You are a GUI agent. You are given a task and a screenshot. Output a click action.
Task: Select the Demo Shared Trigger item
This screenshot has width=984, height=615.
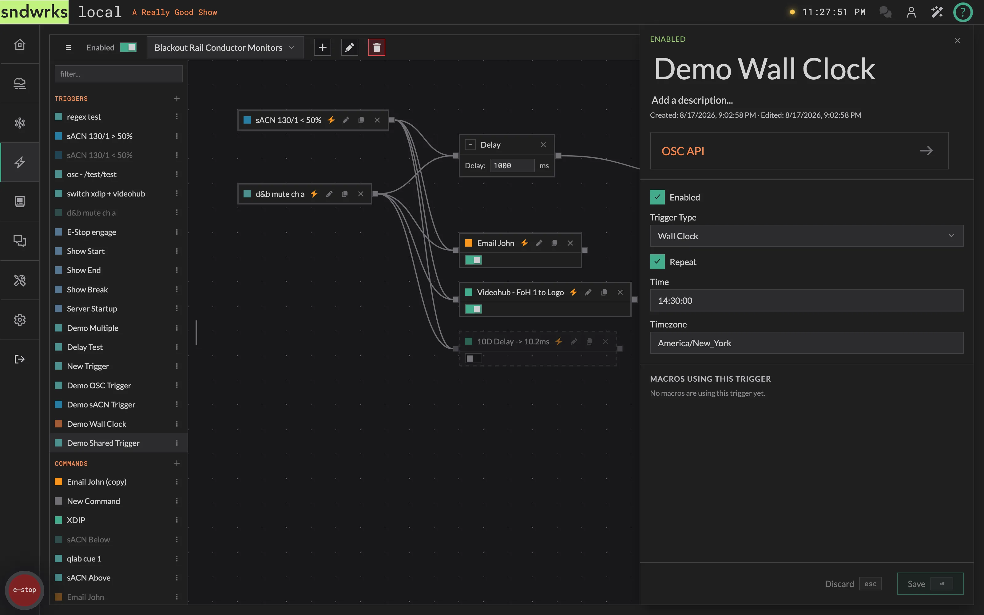point(118,443)
